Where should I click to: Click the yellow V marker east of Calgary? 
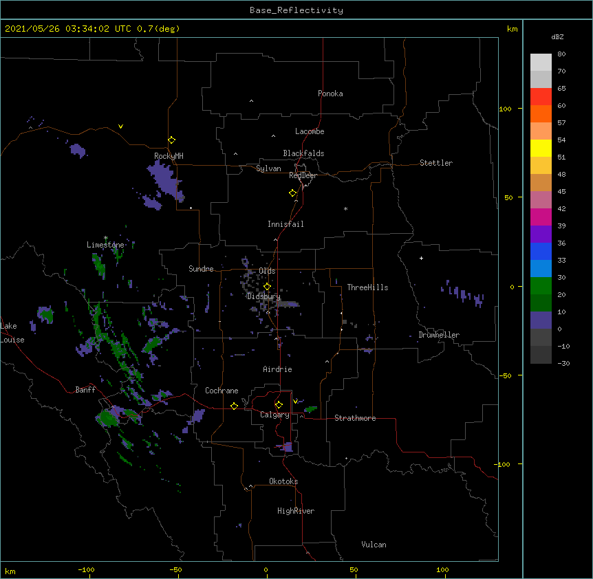(295, 401)
